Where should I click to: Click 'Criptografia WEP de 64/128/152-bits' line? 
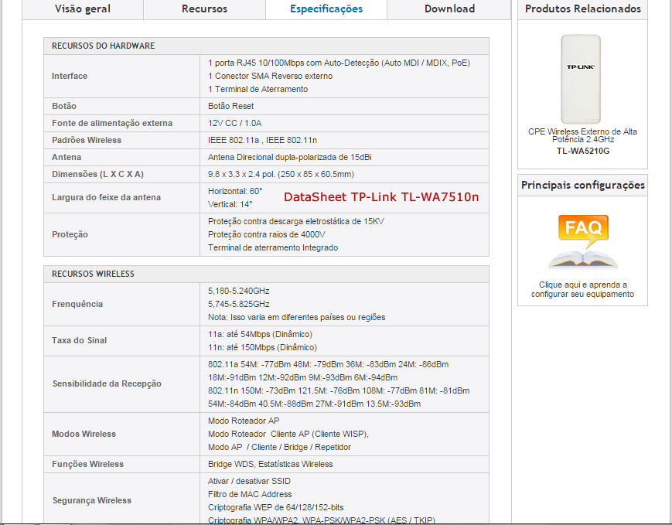[275, 507]
